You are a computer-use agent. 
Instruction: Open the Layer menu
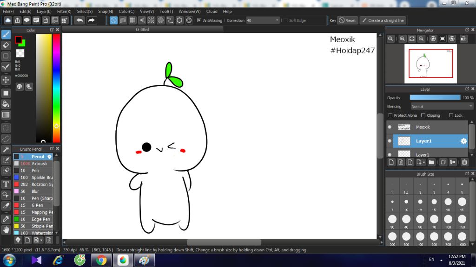(x=44, y=12)
